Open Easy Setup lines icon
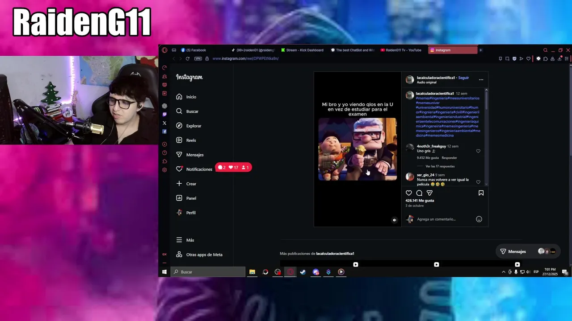 coord(567,59)
